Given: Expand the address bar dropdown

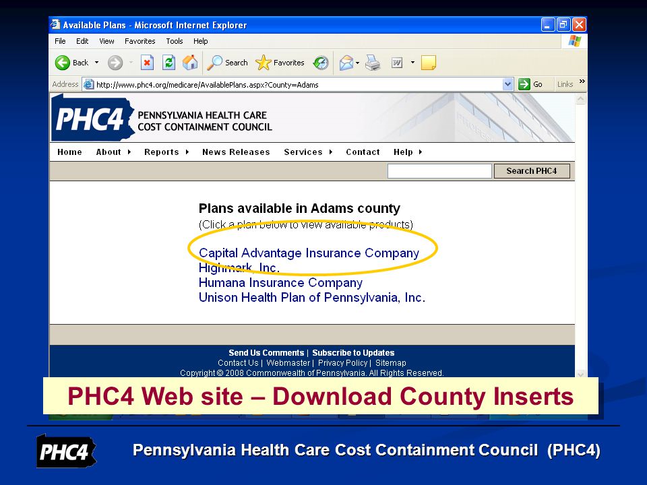Looking at the screenshot, I should (x=508, y=85).
